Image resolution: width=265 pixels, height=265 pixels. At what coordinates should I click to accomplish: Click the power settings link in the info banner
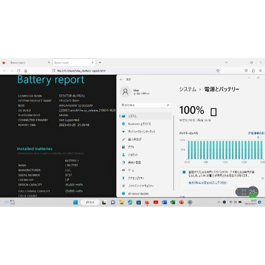(208, 183)
